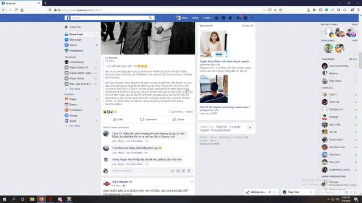This screenshot has height=203, width=362.
Task: Open VIET TRUMP TV page link
Action: 122,182
